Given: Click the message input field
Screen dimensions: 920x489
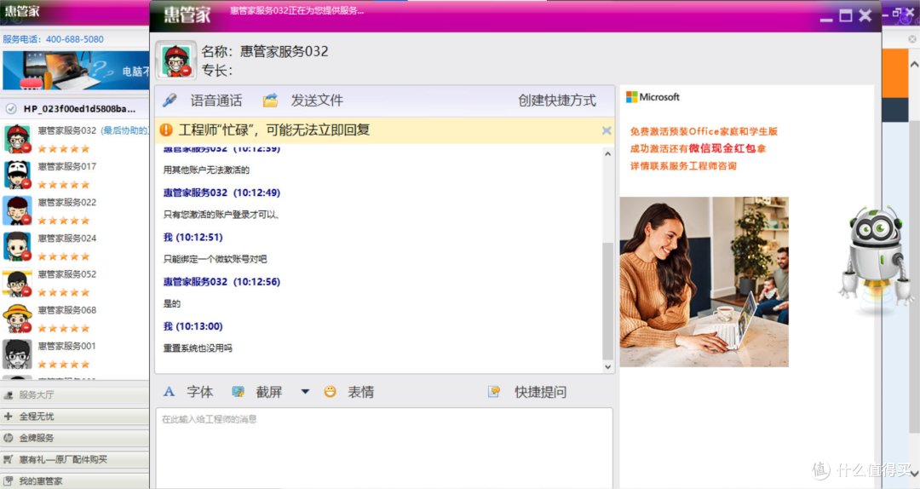Looking at the screenshot, I should pos(384,447).
